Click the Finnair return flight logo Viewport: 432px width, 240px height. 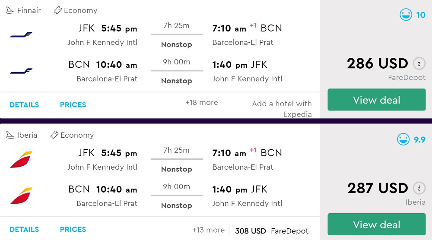click(x=21, y=71)
